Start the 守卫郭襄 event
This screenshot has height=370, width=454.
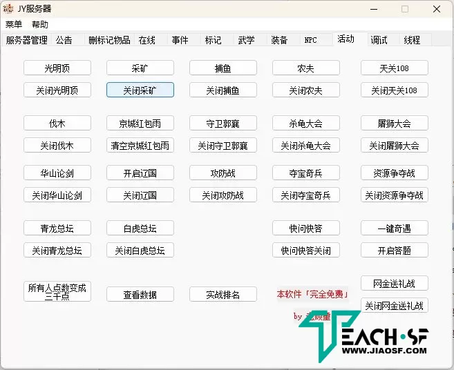pos(223,124)
